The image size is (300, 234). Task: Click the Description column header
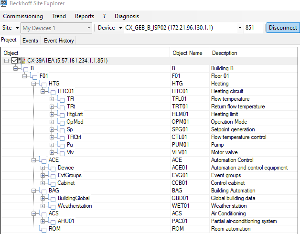point(253,53)
